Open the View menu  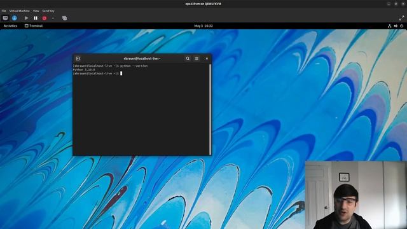[36, 11]
